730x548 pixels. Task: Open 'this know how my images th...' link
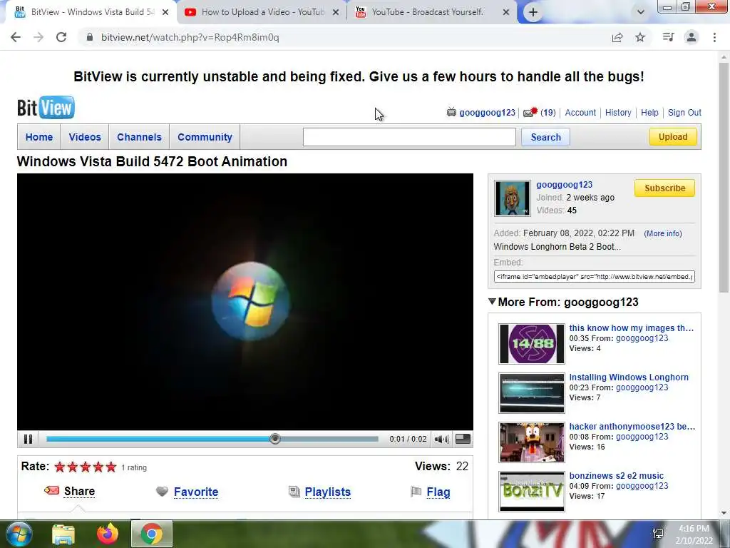[x=632, y=328]
